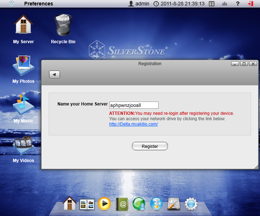Viewport: 260px width, 216px height.
Task: Go back using the Registration arrow button
Action: [55, 75]
